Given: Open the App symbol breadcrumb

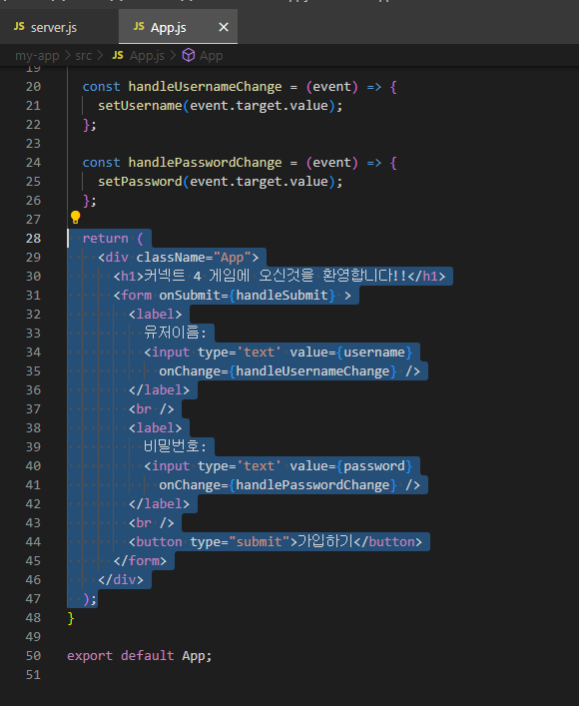Looking at the screenshot, I should (212, 55).
